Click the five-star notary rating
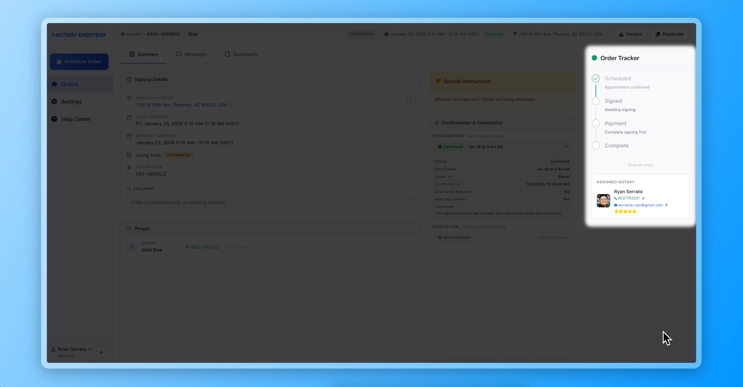Viewport: 743px width, 387px height. point(625,211)
